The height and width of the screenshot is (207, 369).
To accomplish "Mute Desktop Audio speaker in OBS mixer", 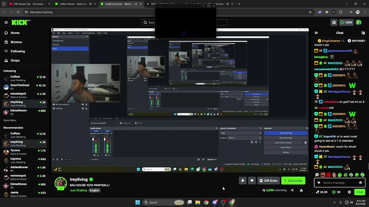I will (94, 155).
